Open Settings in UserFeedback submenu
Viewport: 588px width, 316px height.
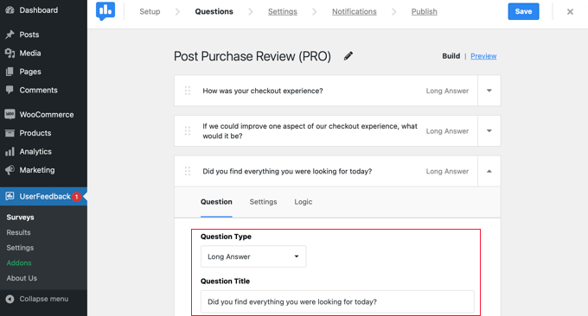point(20,248)
